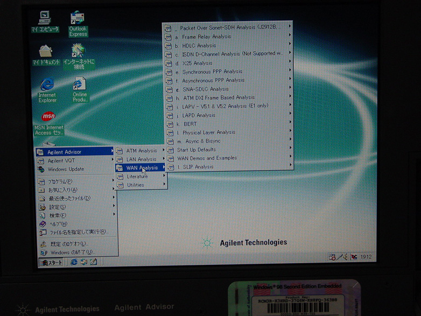Select ヘルプ(H) help in the start menu
This screenshot has width=421, height=316.
point(78,223)
